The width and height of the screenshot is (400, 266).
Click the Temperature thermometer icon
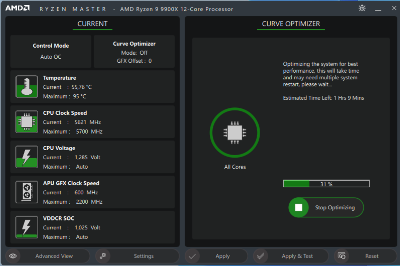[27, 87]
